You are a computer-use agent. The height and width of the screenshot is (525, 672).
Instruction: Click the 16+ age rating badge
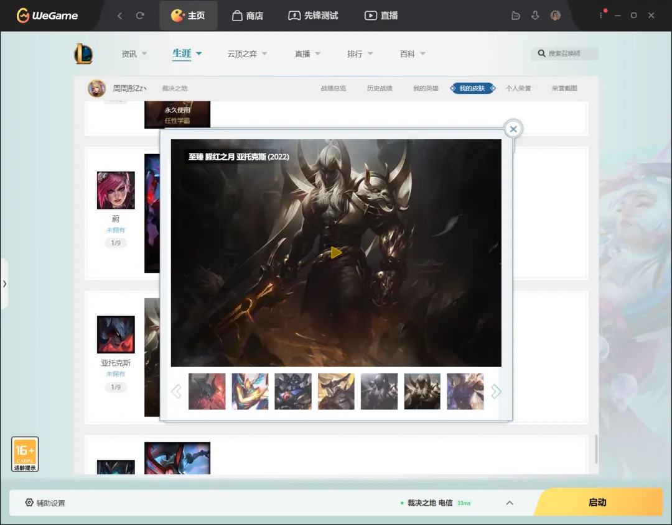(25, 454)
